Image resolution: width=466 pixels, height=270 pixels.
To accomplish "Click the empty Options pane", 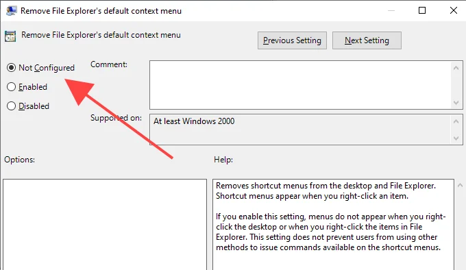I will click(x=105, y=225).
